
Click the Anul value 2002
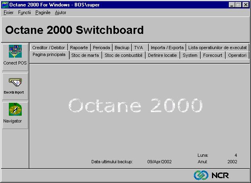point(232,162)
